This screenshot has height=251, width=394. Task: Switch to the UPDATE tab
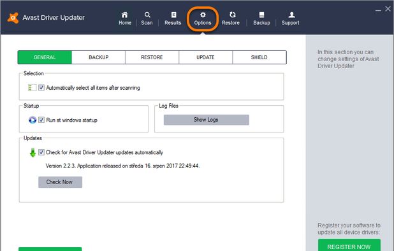tap(205, 57)
